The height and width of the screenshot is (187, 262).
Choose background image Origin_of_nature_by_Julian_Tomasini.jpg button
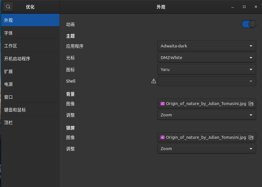pos(204,104)
